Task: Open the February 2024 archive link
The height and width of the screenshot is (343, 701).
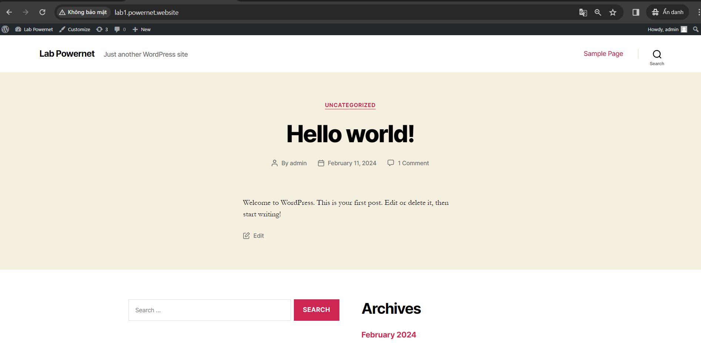Action: coord(389,335)
